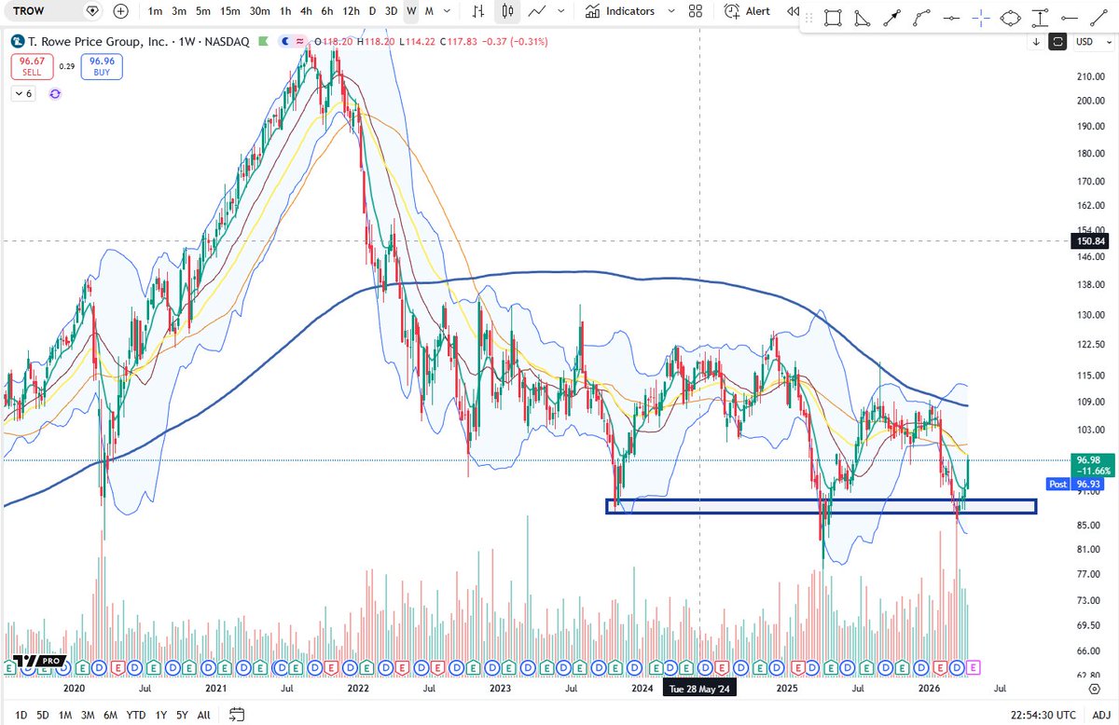The width and height of the screenshot is (1119, 725).
Task: Create an Alert
Action: pyautogui.click(x=747, y=11)
